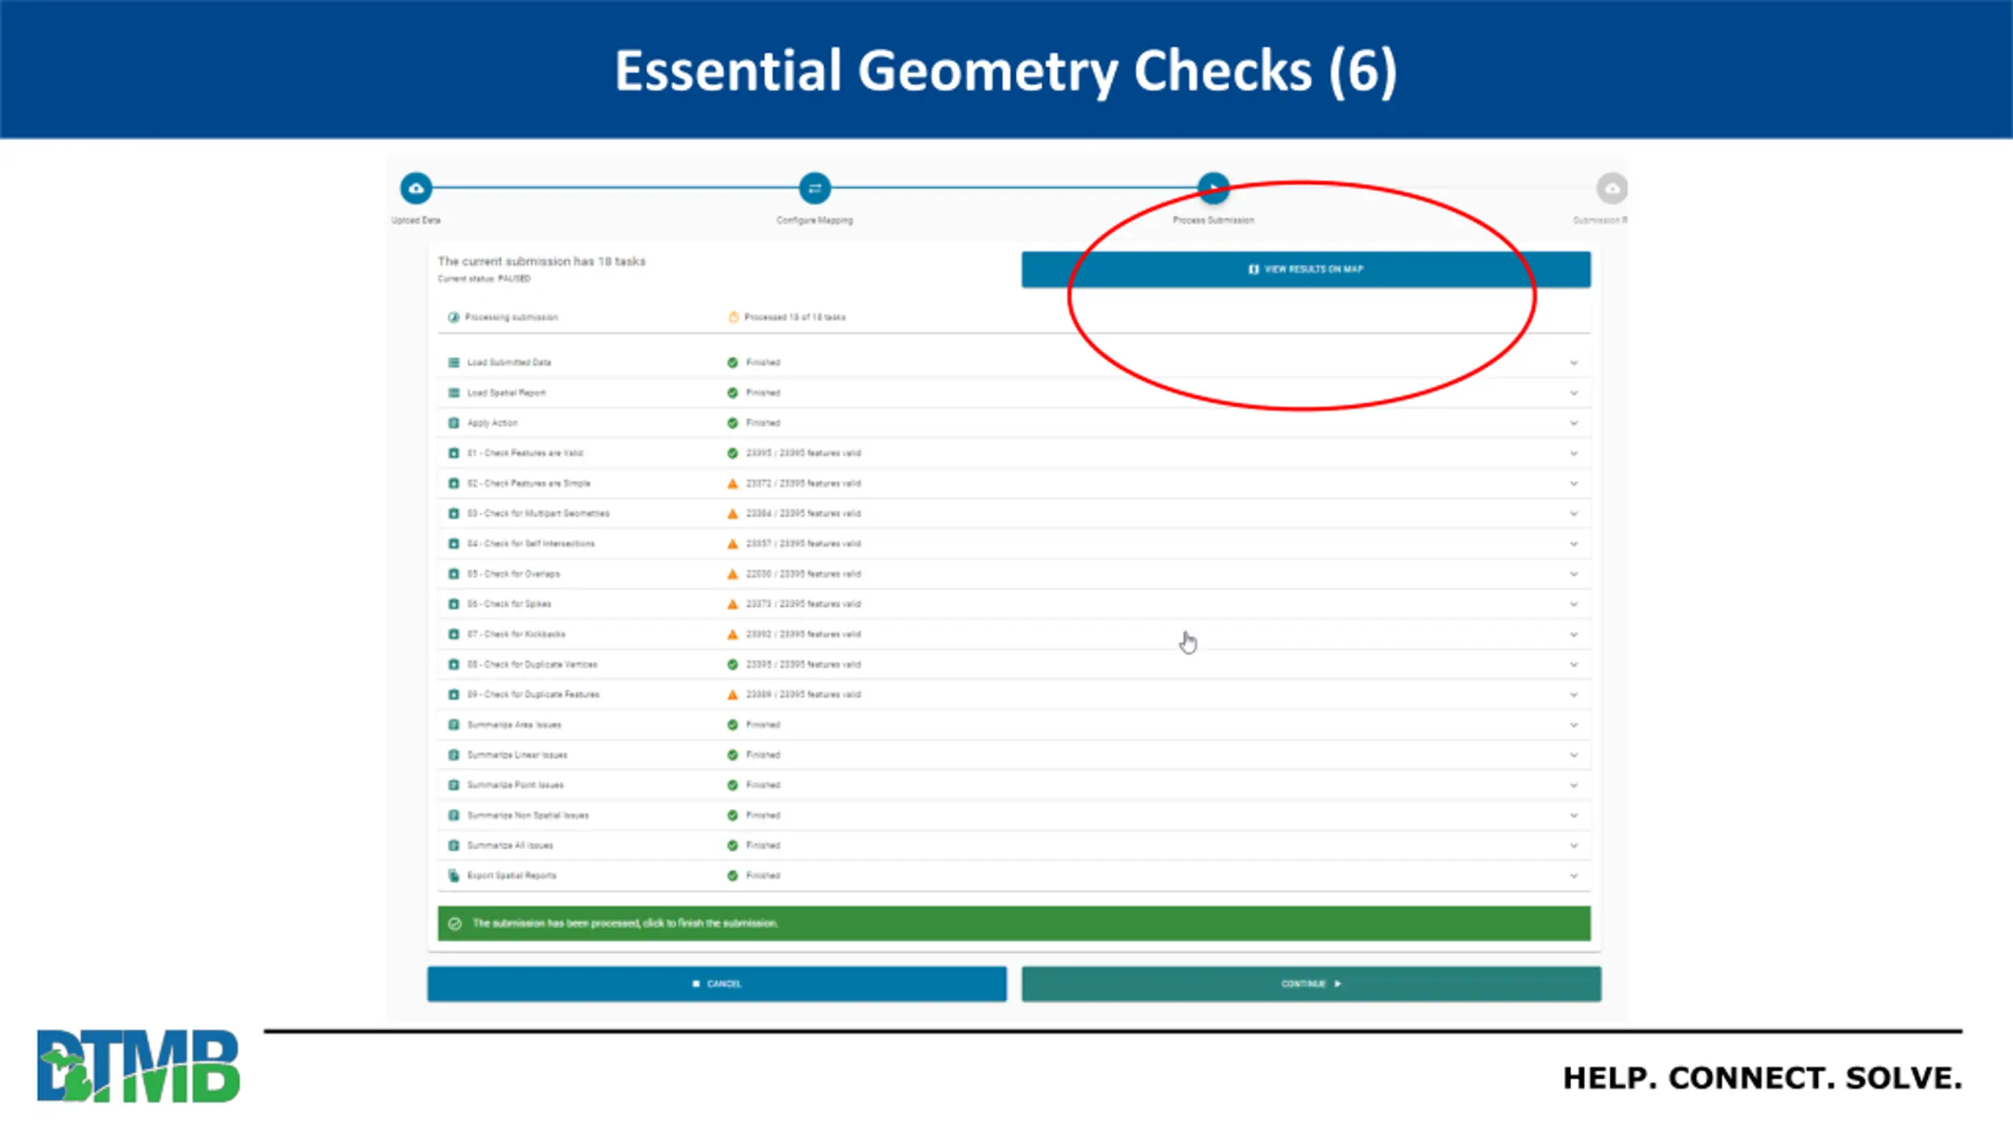Click the orange warning icon for Features are Simple
This screenshot has height=1132, width=2013.
point(732,483)
